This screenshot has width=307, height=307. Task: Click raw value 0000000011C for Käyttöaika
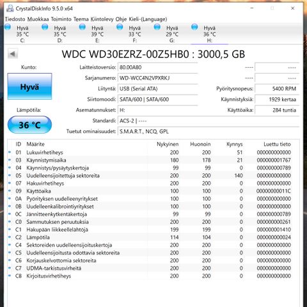(274, 191)
